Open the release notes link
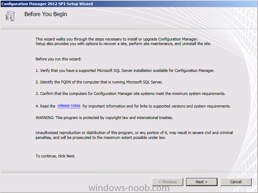Viewport: 258px width, 193px height. pyautogui.click(x=69, y=106)
